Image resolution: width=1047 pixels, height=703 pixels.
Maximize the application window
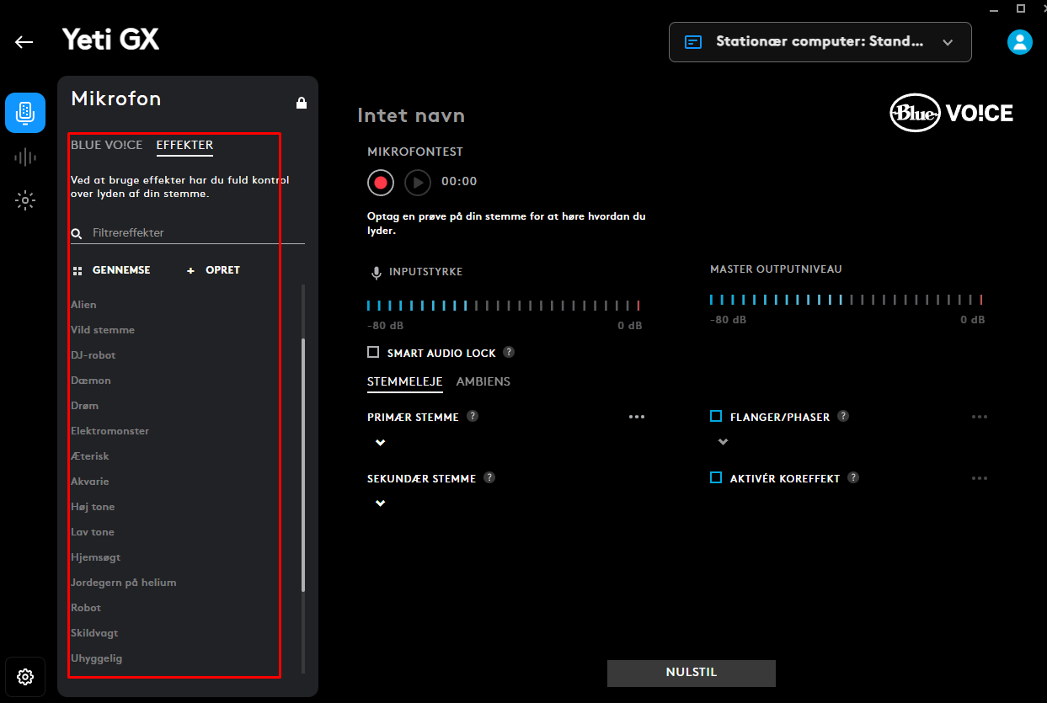coord(1021,8)
